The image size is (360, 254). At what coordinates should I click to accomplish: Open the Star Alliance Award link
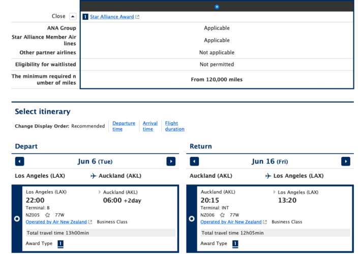coord(112,17)
